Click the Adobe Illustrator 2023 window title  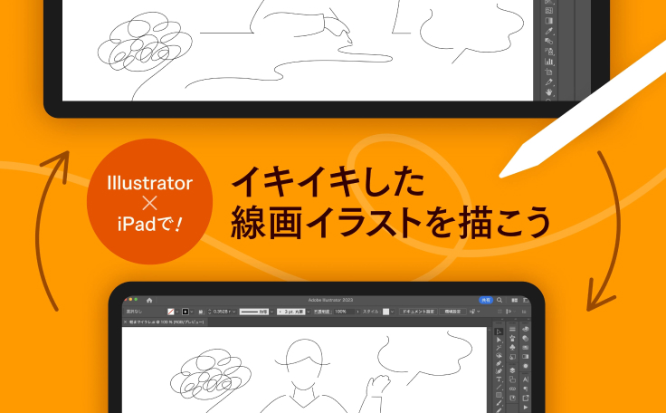(x=330, y=300)
